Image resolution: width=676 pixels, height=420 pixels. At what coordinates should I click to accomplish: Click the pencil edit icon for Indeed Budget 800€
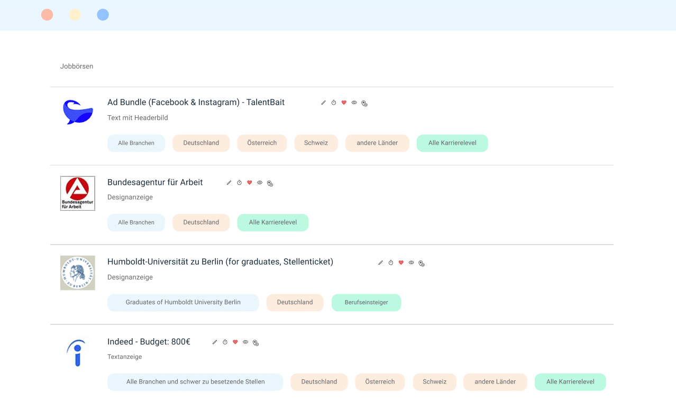tap(215, 342)
